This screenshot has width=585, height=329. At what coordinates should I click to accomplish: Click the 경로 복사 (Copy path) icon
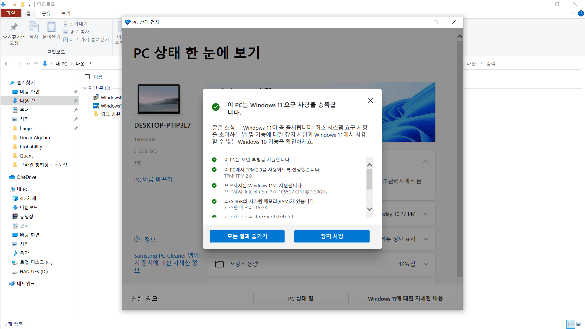(x=66, y=31)
